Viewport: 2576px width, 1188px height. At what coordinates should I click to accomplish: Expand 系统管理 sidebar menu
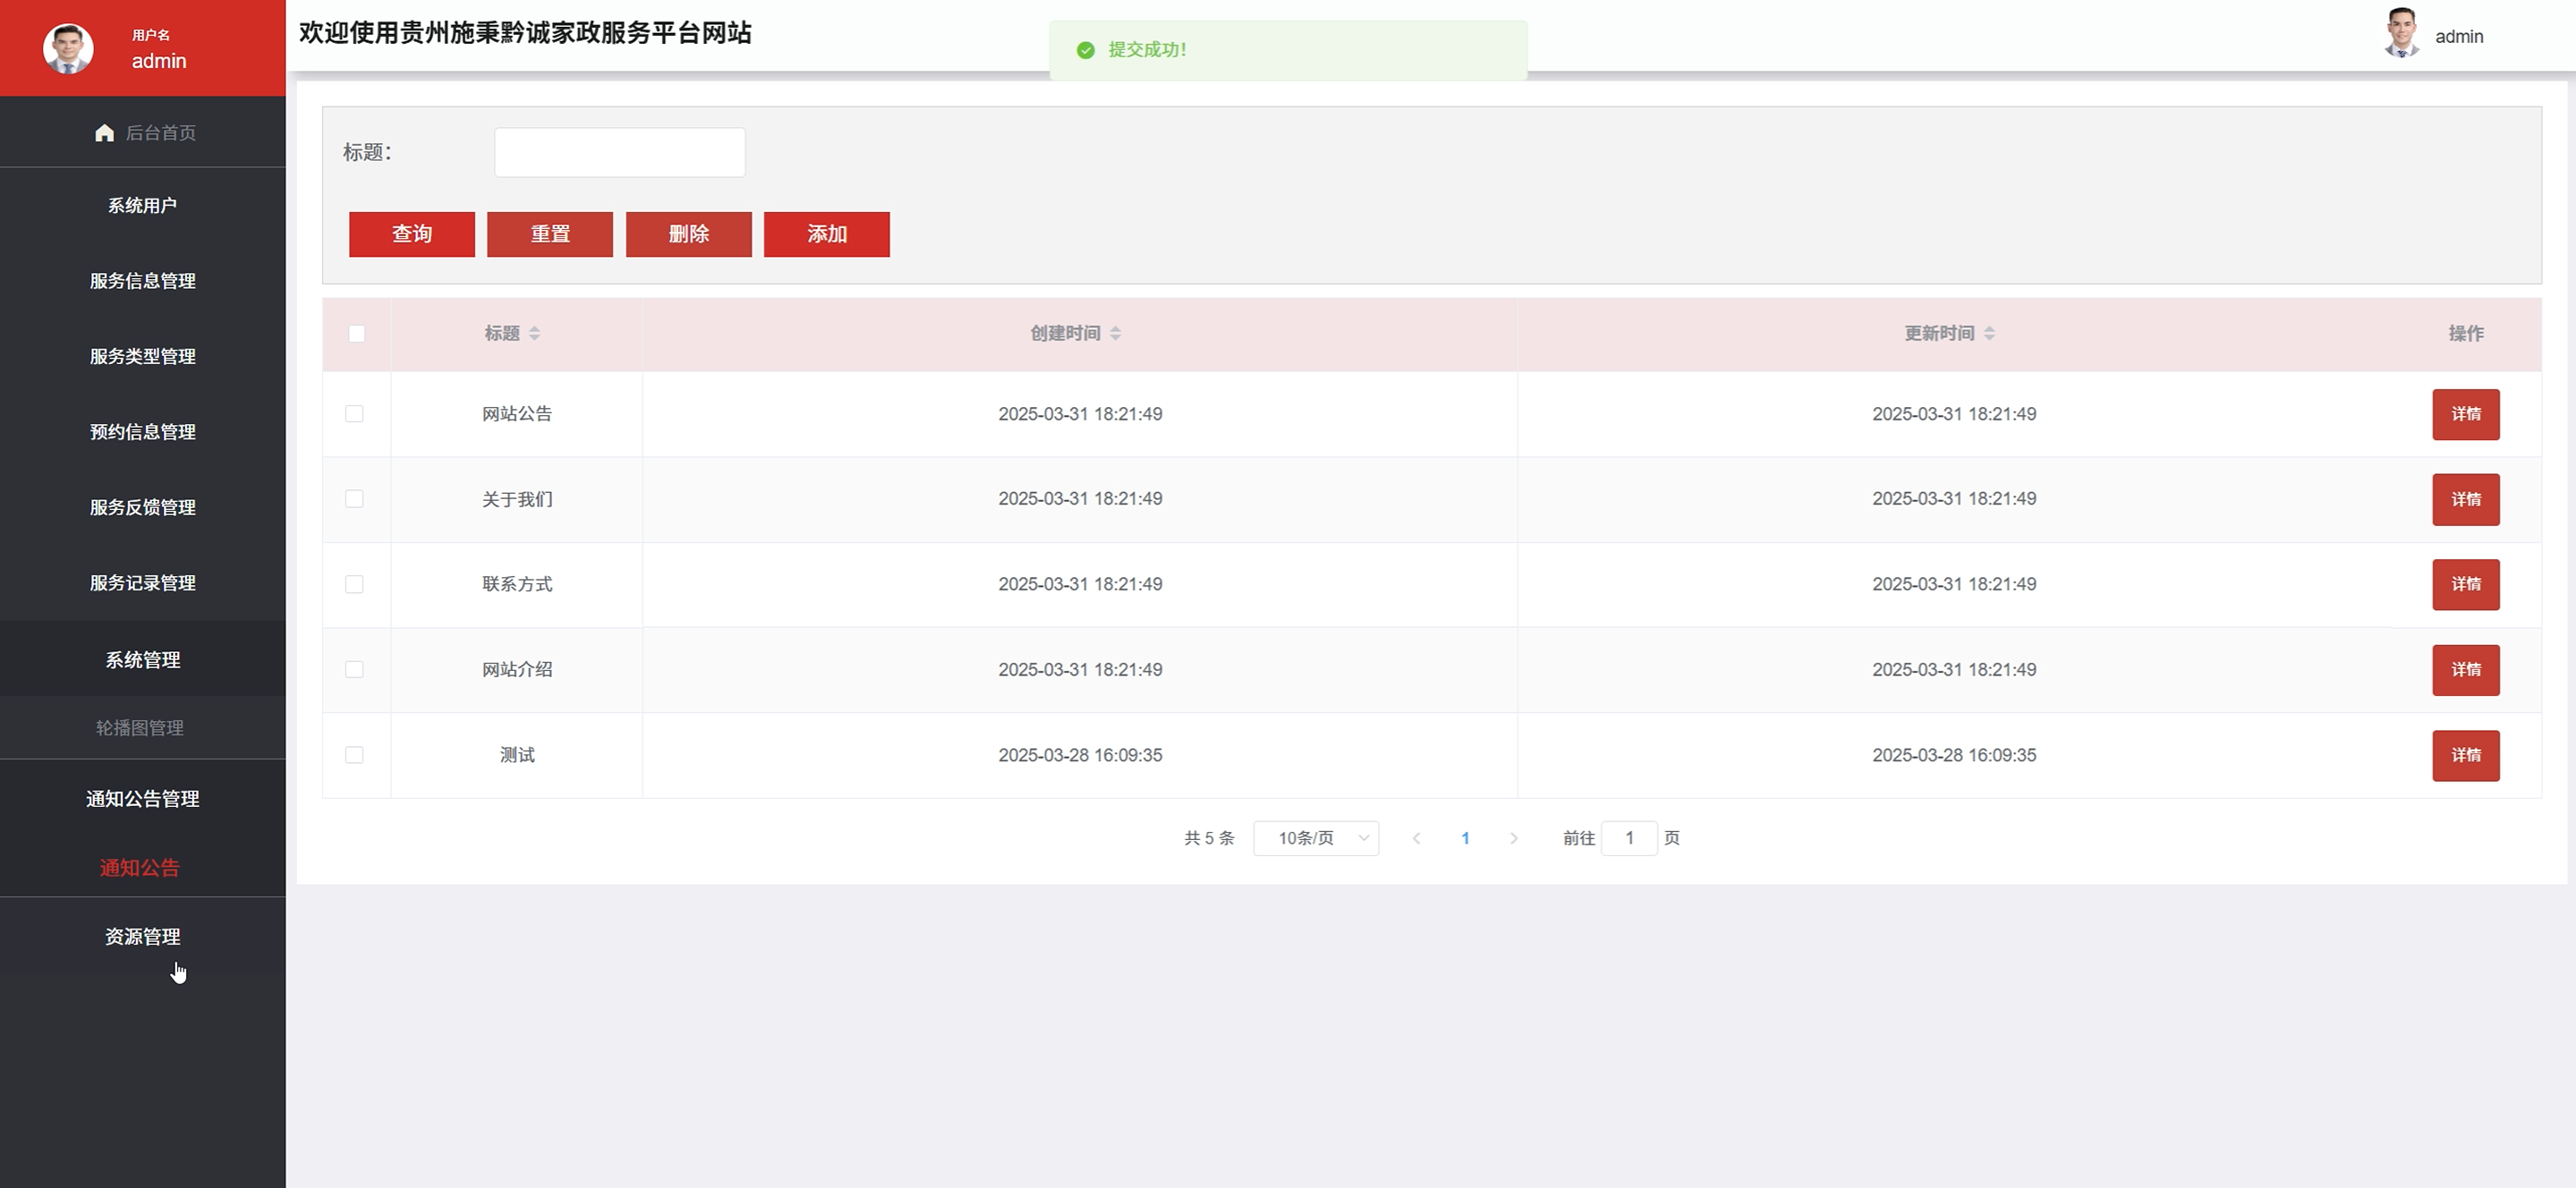pyautogui.click(x=143, y=660)
